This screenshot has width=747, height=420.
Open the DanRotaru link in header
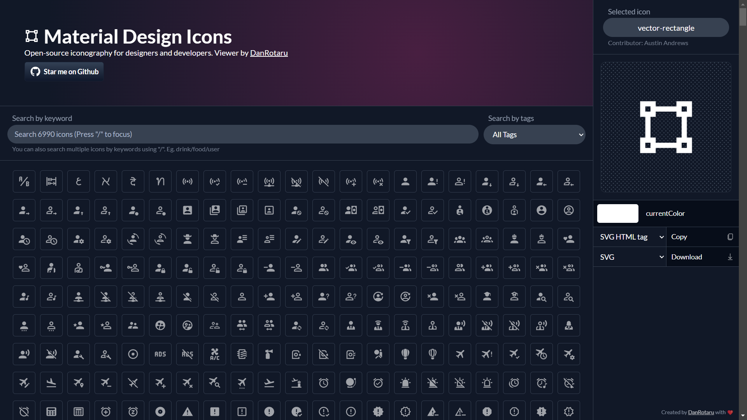269,53
